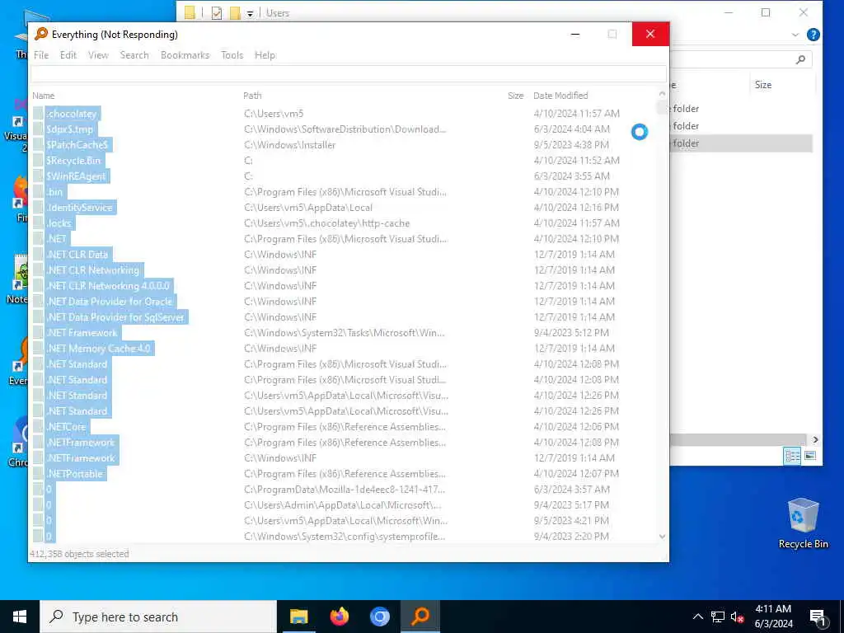This screenshot has width=844, height=633.
Task: Select the highlighted folder row in File Explorer
Action: [741, 143]
